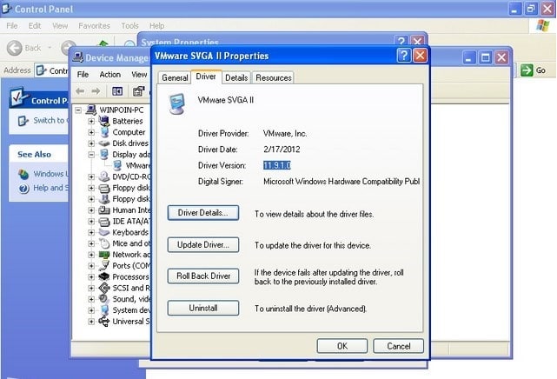Collapse the Display adapters node
Screen dimensions: 557x379
[x=91, y=155]
